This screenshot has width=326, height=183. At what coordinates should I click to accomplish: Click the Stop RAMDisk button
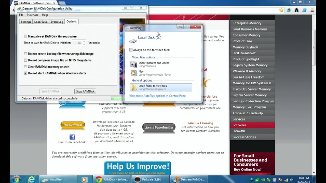[x=85, y=91]
